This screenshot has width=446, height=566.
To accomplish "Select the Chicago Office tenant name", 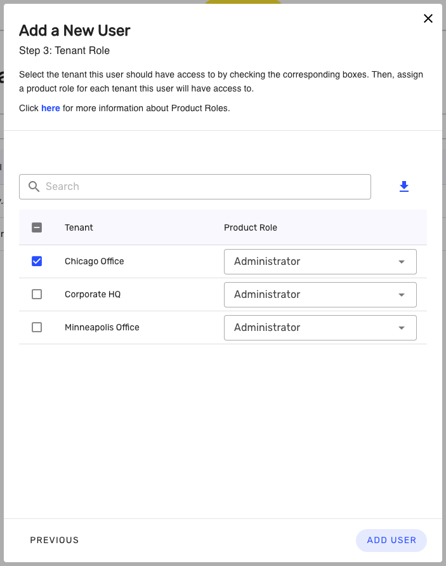I will click(x=95, y=261).
